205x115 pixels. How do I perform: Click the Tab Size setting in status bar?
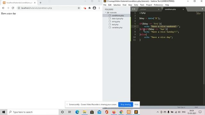pos(181,107)
